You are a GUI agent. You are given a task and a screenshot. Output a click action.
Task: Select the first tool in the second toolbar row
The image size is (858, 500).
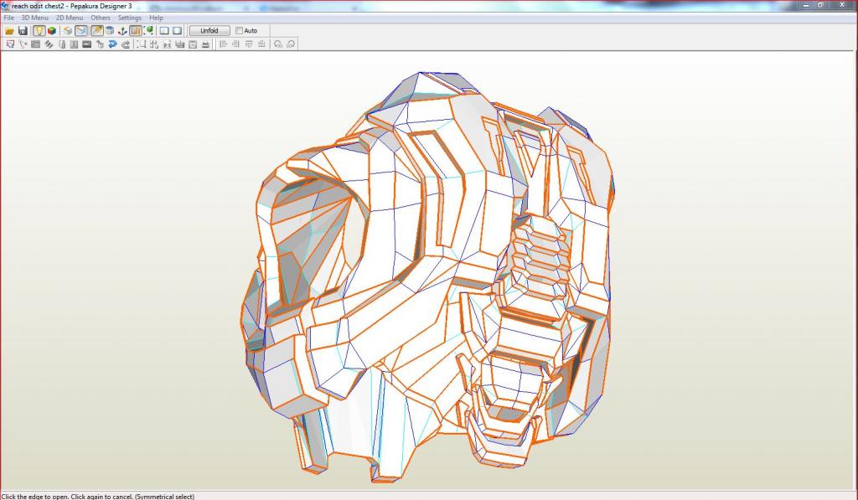click(x=10, y=44)
